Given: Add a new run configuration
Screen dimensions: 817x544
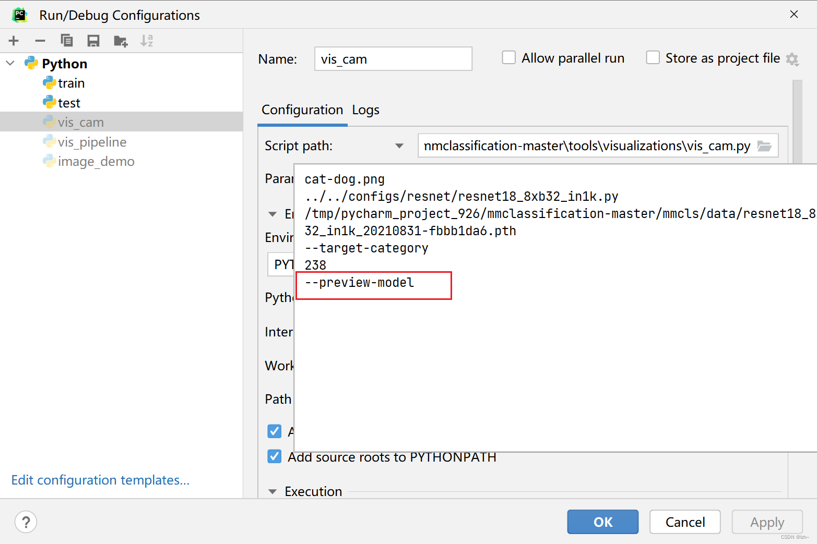Looking at the screenshot, I should [x=14, y=41].
